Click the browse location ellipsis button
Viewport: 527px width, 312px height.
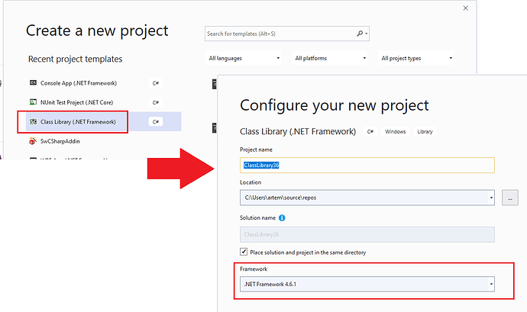pos(510,198)
